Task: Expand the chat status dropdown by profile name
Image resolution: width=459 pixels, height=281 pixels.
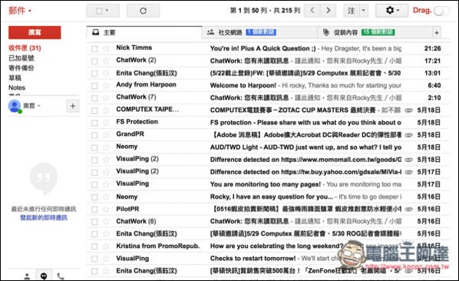Action: click(39, 106)
